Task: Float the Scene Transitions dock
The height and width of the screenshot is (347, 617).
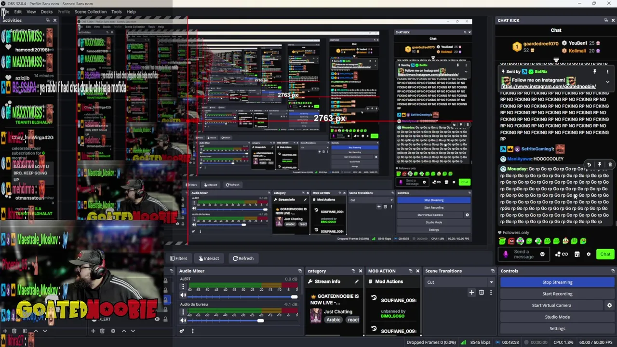Action: point(493,271)
